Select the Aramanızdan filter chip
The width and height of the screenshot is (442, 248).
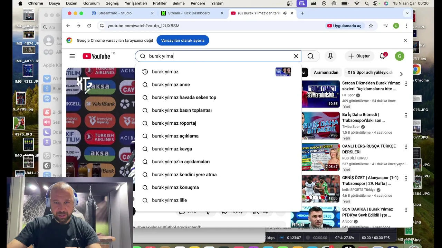click(x=326, y=72)
